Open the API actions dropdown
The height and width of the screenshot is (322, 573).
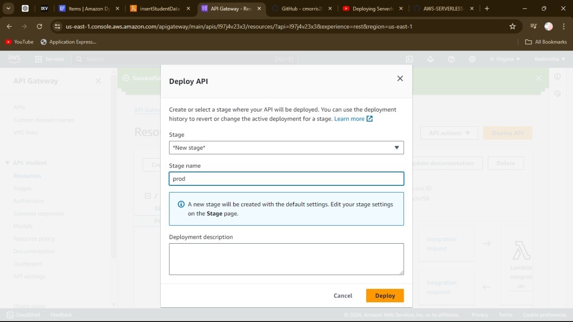pos(449,133)
